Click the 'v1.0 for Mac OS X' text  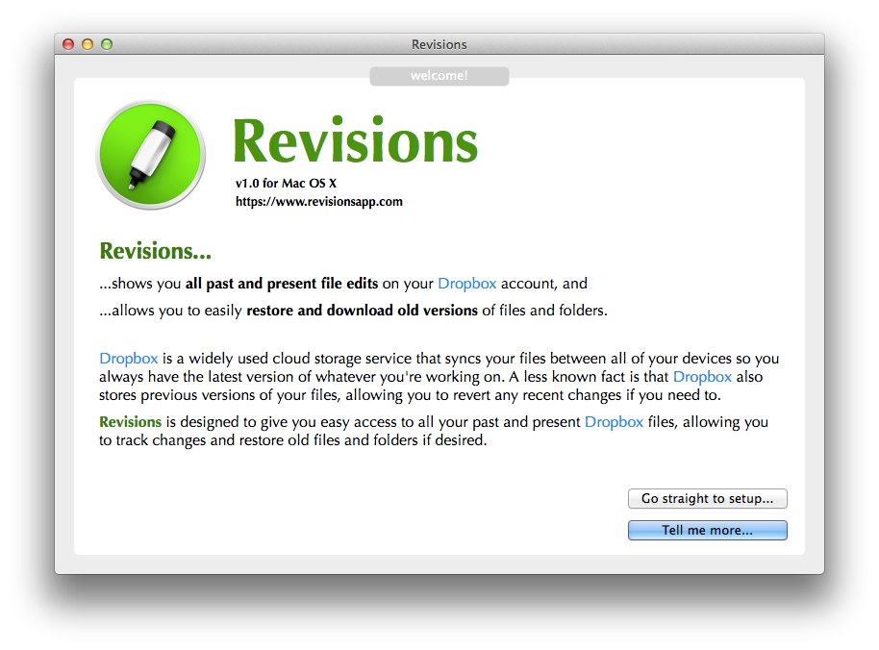(286, 184)
